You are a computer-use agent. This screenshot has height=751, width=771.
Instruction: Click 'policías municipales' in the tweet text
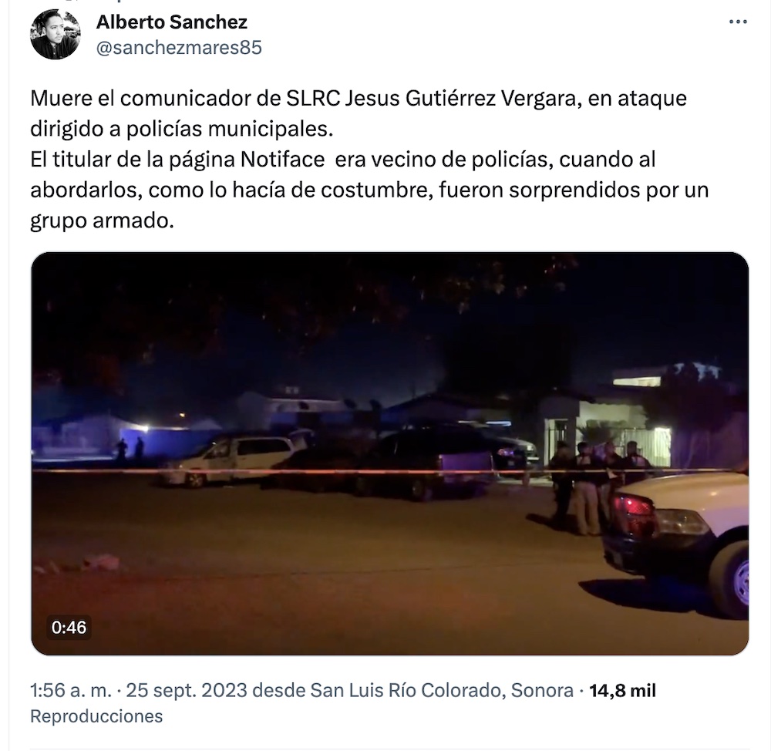pyautogui.click(x=230, y=129)
